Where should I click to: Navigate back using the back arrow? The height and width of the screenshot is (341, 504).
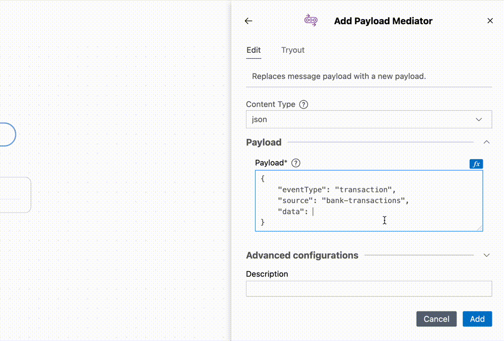coord(248,21)
